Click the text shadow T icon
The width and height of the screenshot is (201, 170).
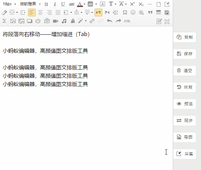(111, 4)
